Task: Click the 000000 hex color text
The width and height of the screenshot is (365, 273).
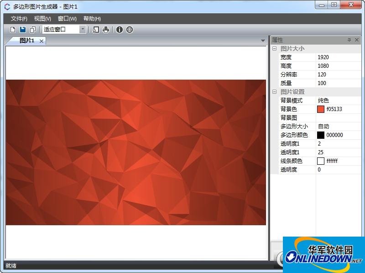Action: [x=334, y=135]
